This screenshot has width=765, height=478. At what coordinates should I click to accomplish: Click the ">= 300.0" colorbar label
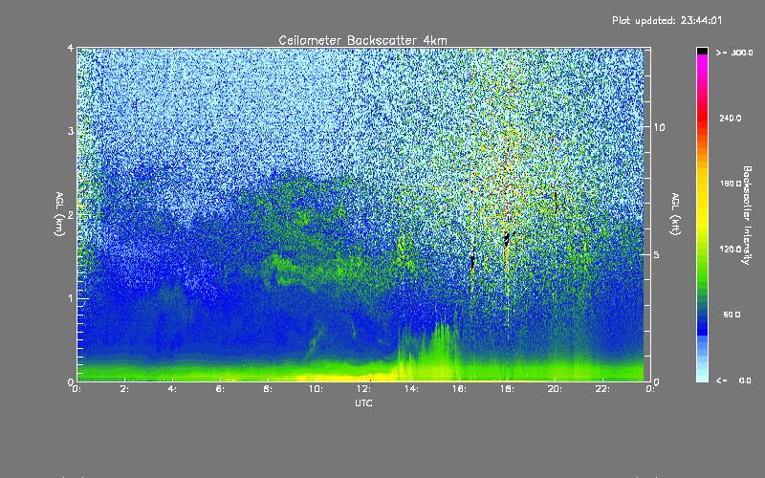click(x=734, y=53)
